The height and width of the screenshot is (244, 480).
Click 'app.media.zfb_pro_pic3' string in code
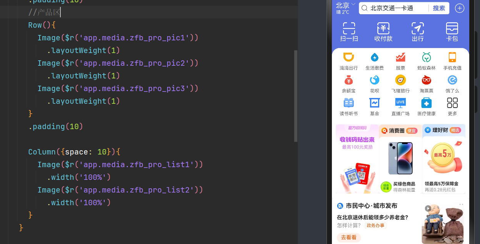[x=134, y=88]
